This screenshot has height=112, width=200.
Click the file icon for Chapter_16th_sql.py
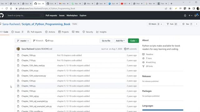(18, 96)
